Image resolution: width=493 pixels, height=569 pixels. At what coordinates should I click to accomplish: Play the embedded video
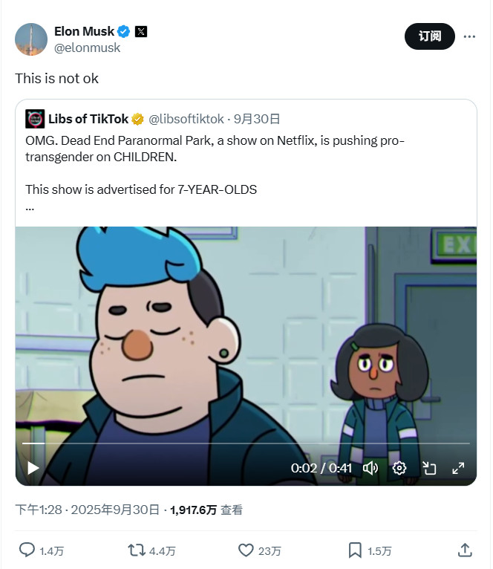pyautogui.click(x=33, y=468)
